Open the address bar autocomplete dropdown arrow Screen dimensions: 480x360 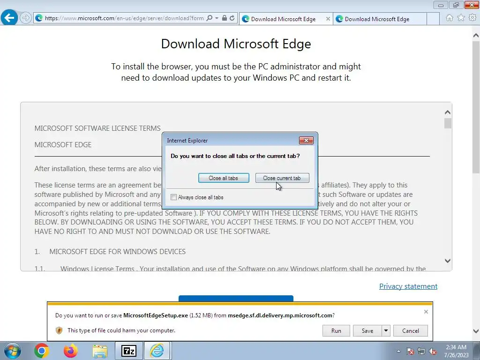pyautogui.click(x=217, y=18)
